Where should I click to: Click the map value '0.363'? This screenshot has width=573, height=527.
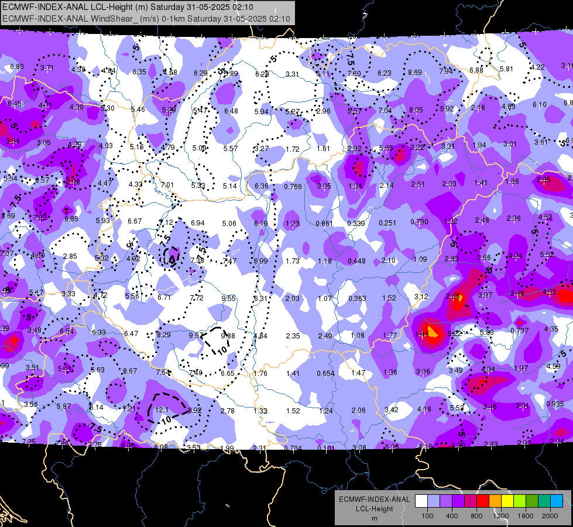[x=358, y=299]
